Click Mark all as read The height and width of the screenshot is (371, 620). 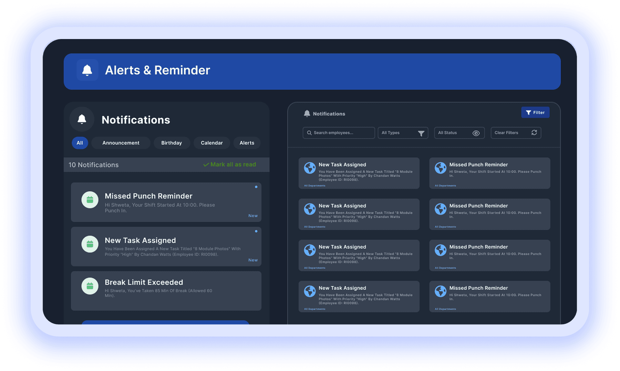point(230,165)
